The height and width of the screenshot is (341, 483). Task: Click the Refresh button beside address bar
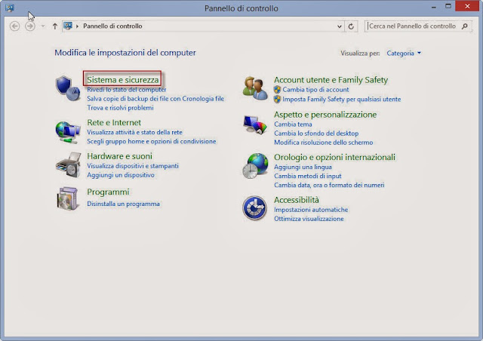click(x=351, y=26)
